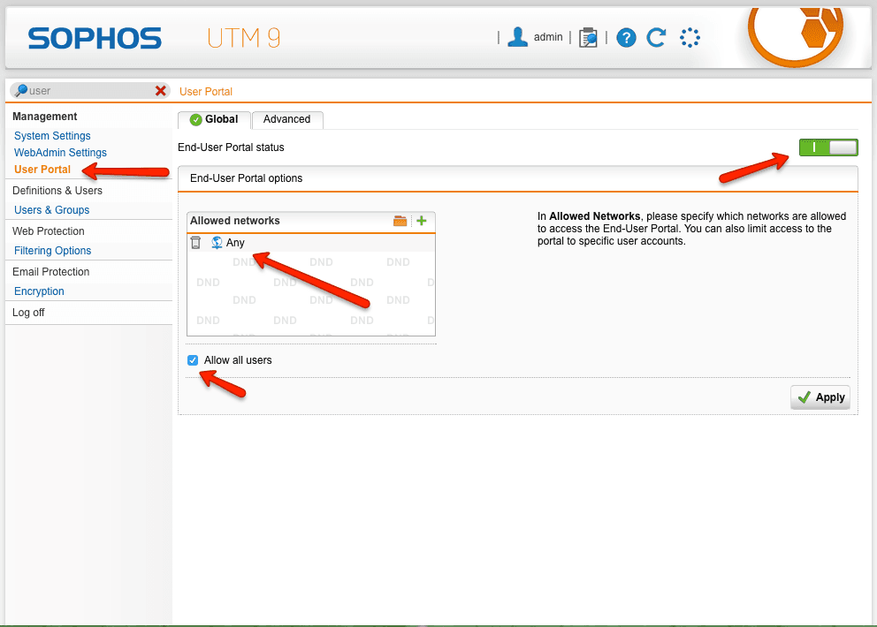Click the UTM 9 product title

(x=244, y=38)
